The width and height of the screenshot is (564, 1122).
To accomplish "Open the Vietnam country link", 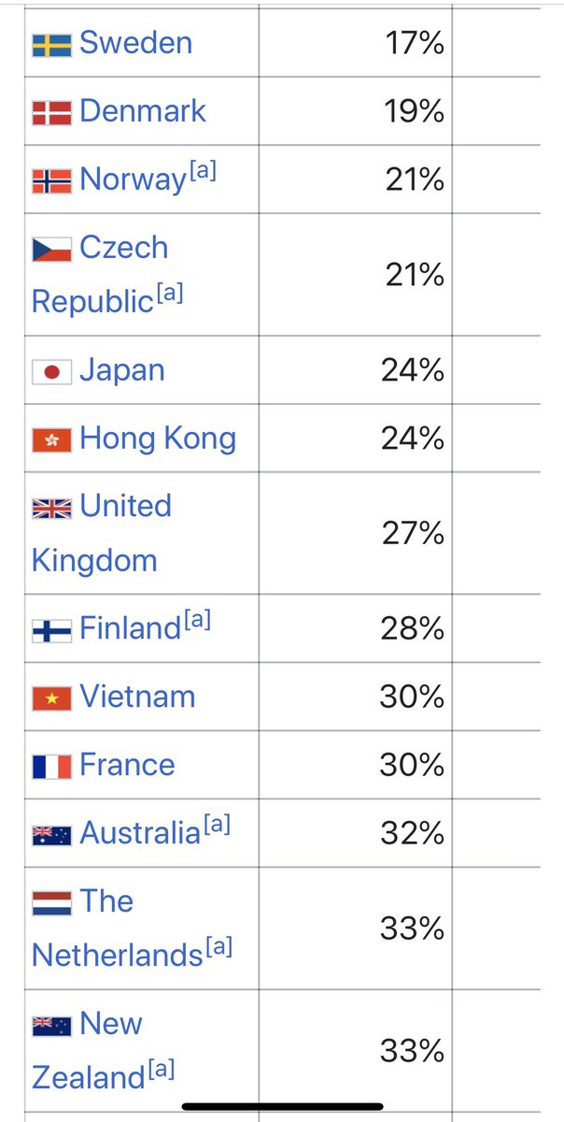I will [x=137, y=697].
